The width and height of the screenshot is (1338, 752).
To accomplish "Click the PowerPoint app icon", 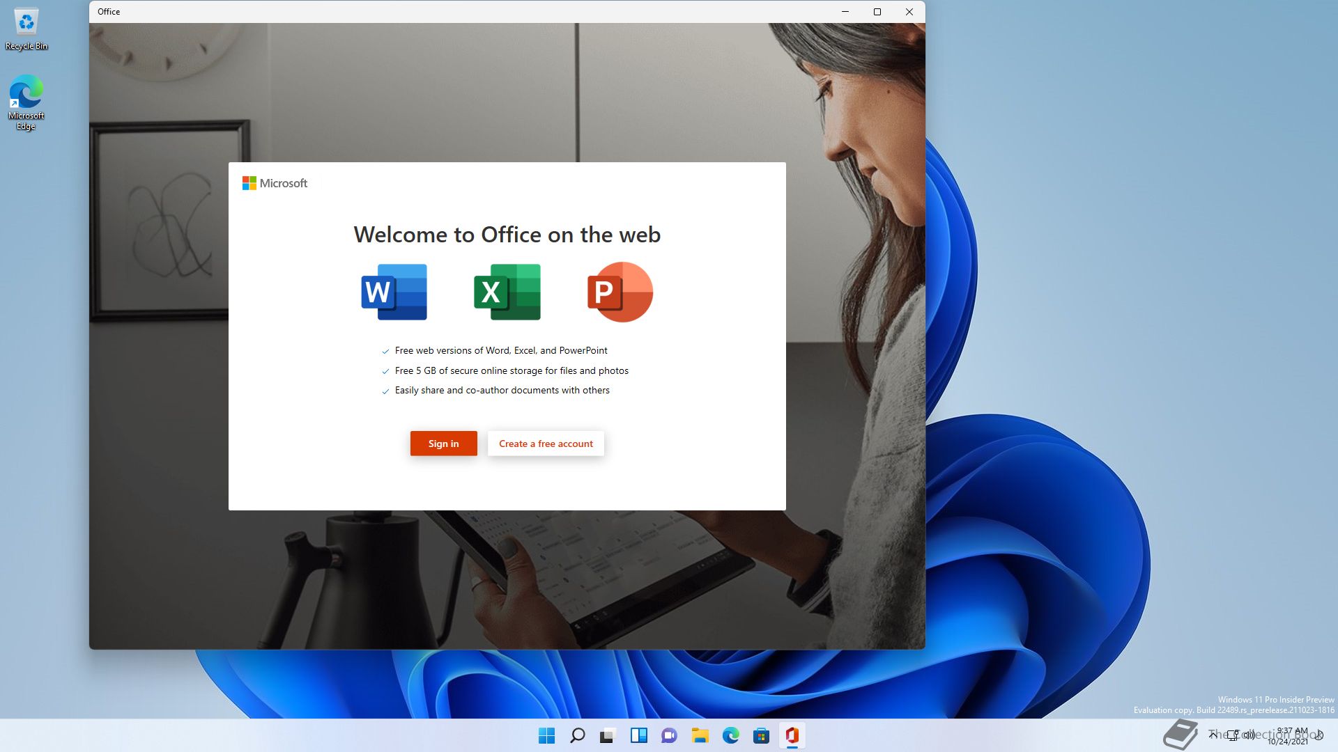I will pyautogui.click(x=620, y=292).
